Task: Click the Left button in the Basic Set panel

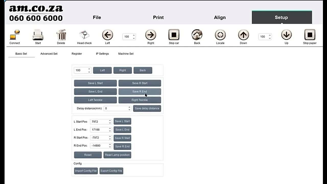Action: (x=102, y=70)
